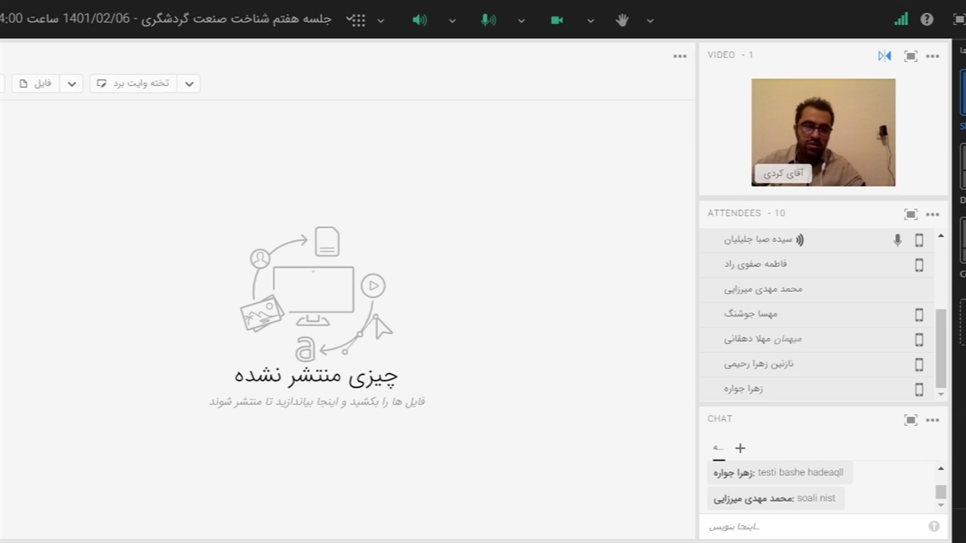The image size is (966, 543).
Task: Mute the speaker audio icon
Action: click(x=420, y=20)
